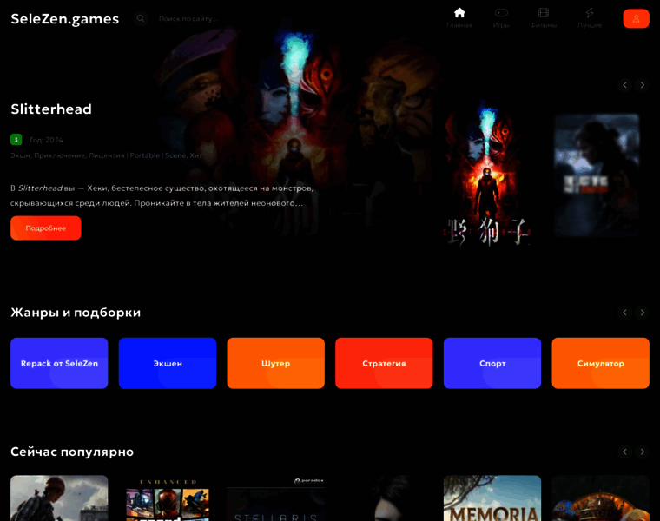Click the search magnifier icon

[141, 18]
